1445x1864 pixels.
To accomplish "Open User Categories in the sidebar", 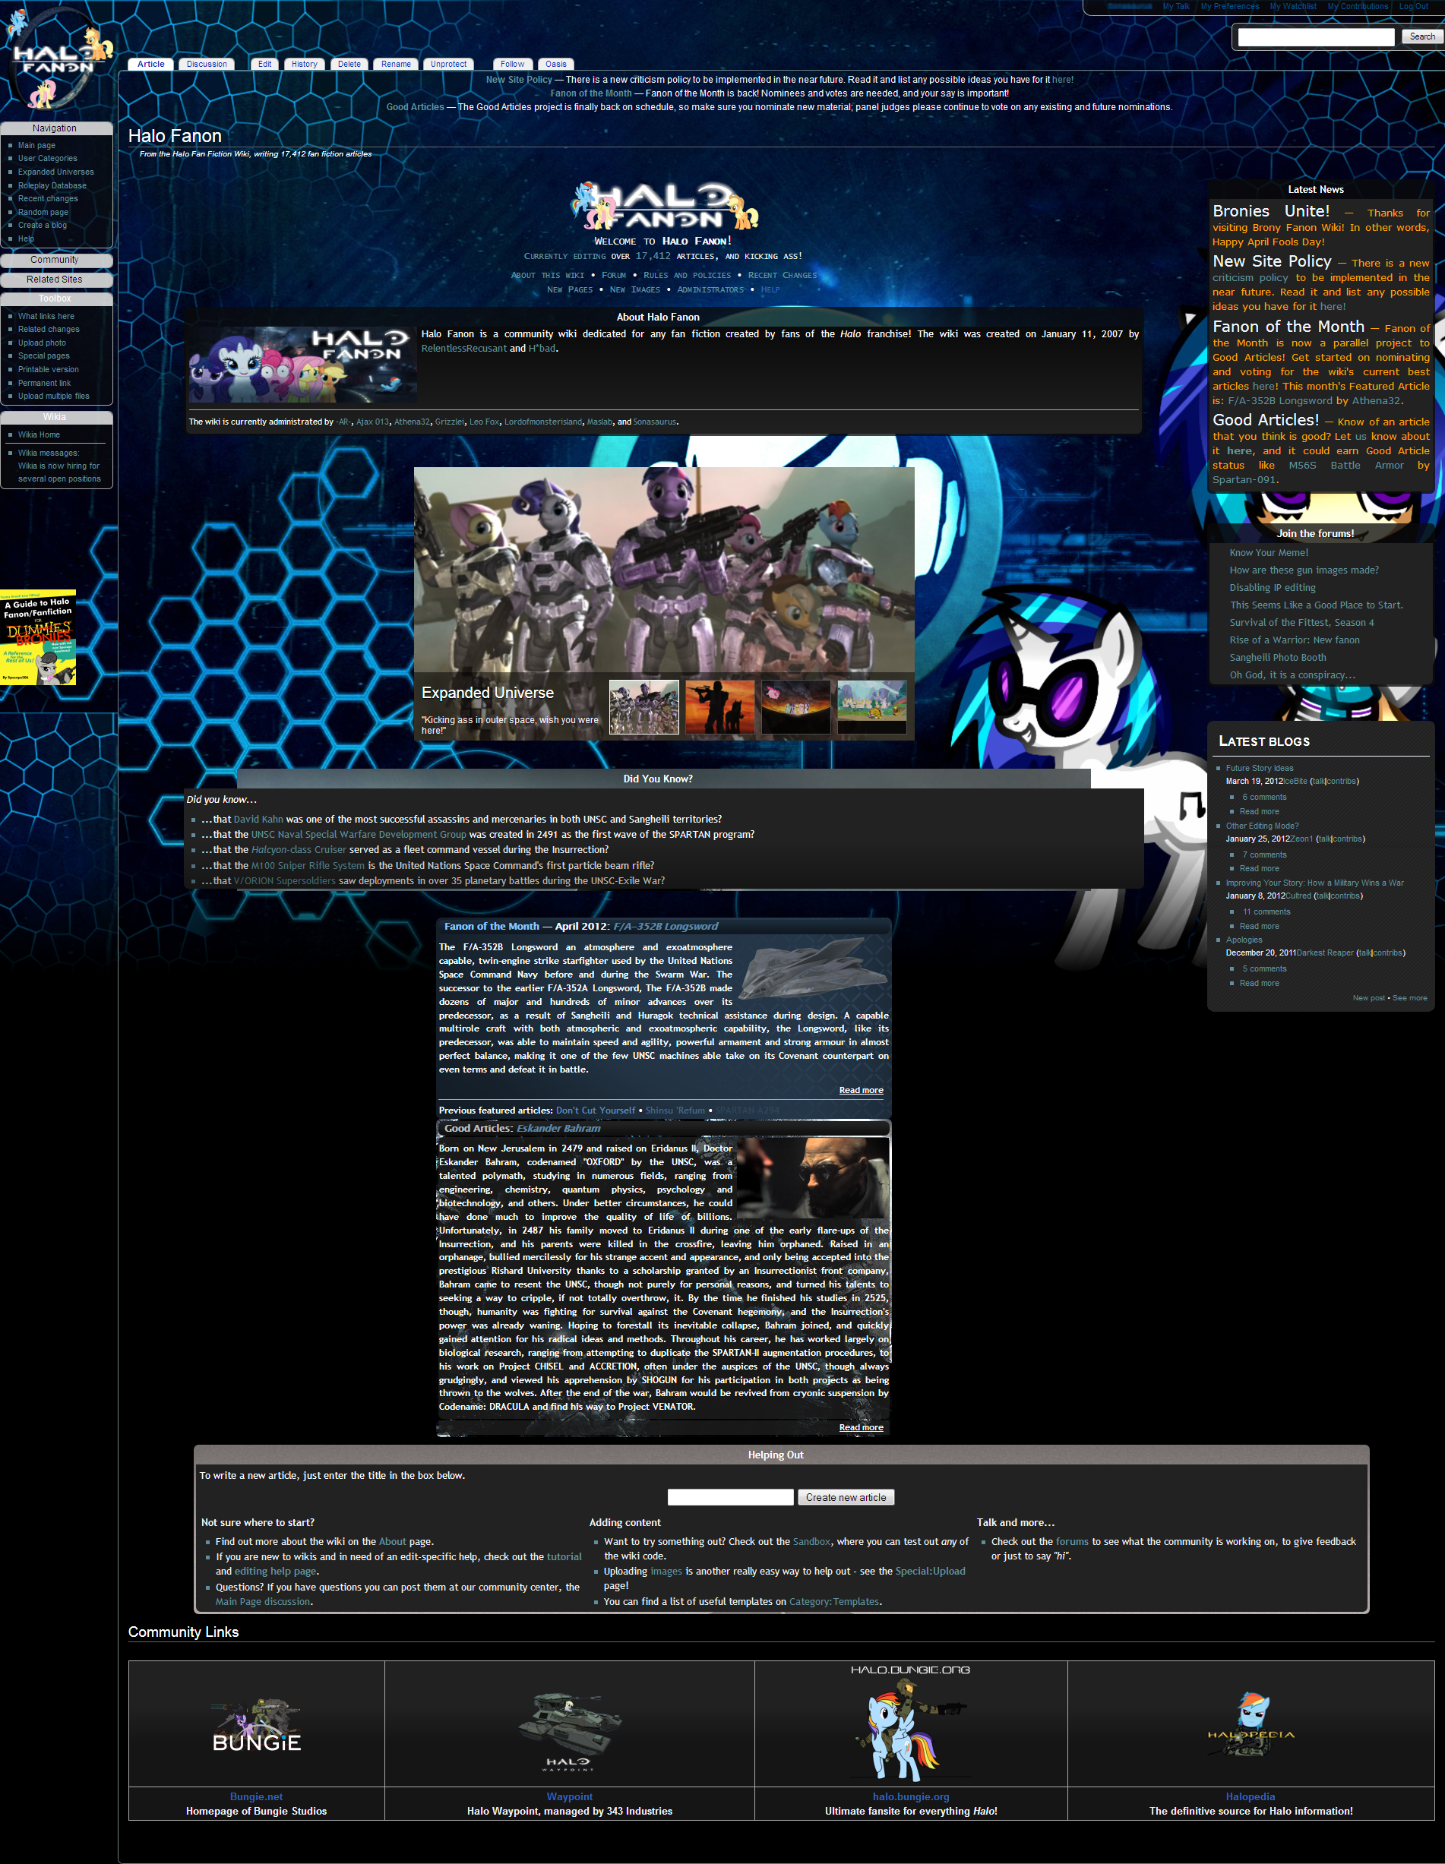I will pyautogui.click(x=48, y=159).
